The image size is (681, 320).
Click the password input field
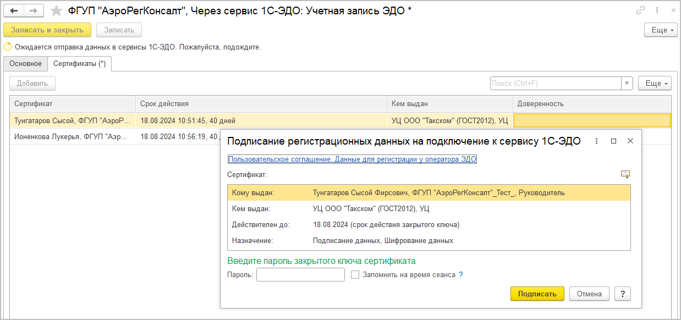[300, 275]
